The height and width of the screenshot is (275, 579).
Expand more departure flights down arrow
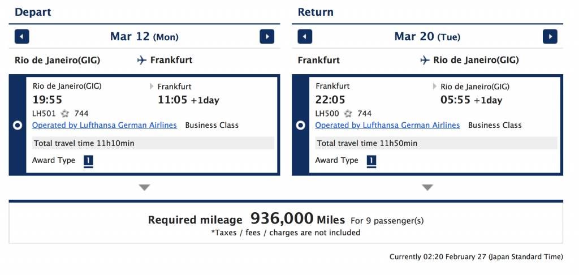(x=144, y=188)
